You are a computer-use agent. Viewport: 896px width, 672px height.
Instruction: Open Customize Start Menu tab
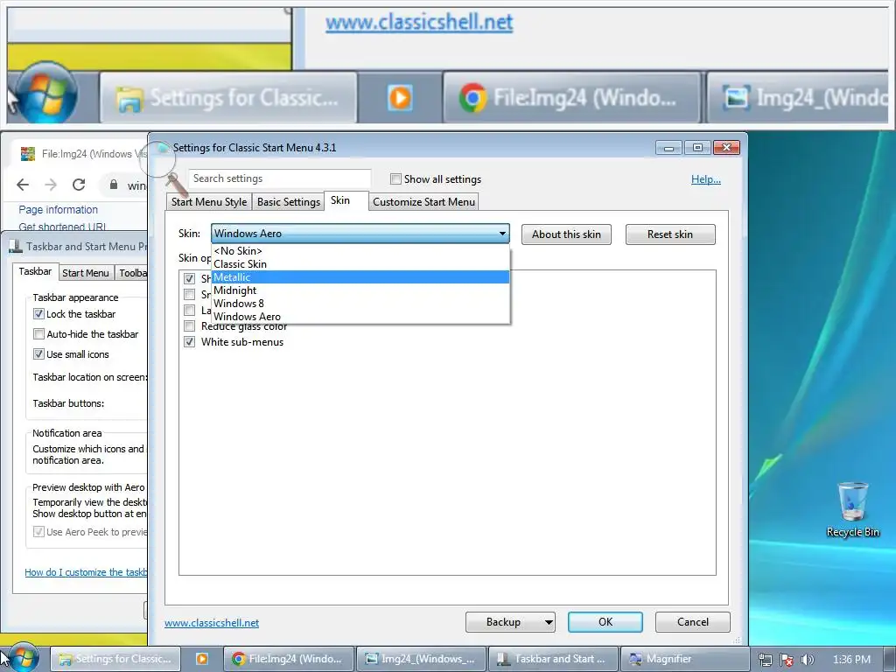(x=423, y=202)
